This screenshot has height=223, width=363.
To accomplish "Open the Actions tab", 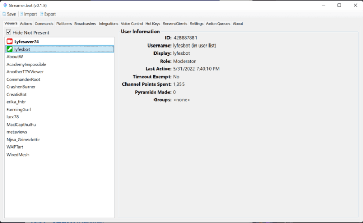I will [26, 24].
